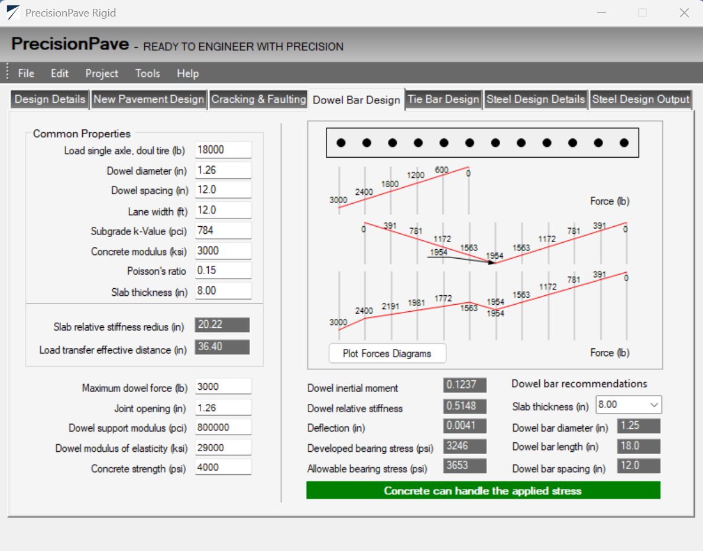Click the 'Dowel bar recommendations' heading
The width and height of the screenshot is (703, 551).
[x=579, y=384]
